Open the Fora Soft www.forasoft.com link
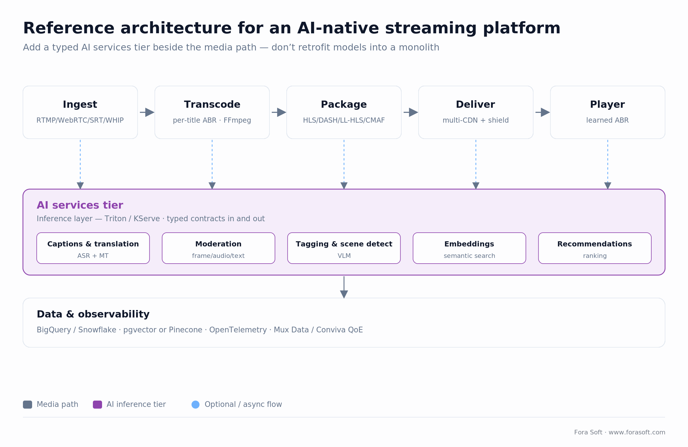The width and height of the screenshot is (688, 447). 619,432
